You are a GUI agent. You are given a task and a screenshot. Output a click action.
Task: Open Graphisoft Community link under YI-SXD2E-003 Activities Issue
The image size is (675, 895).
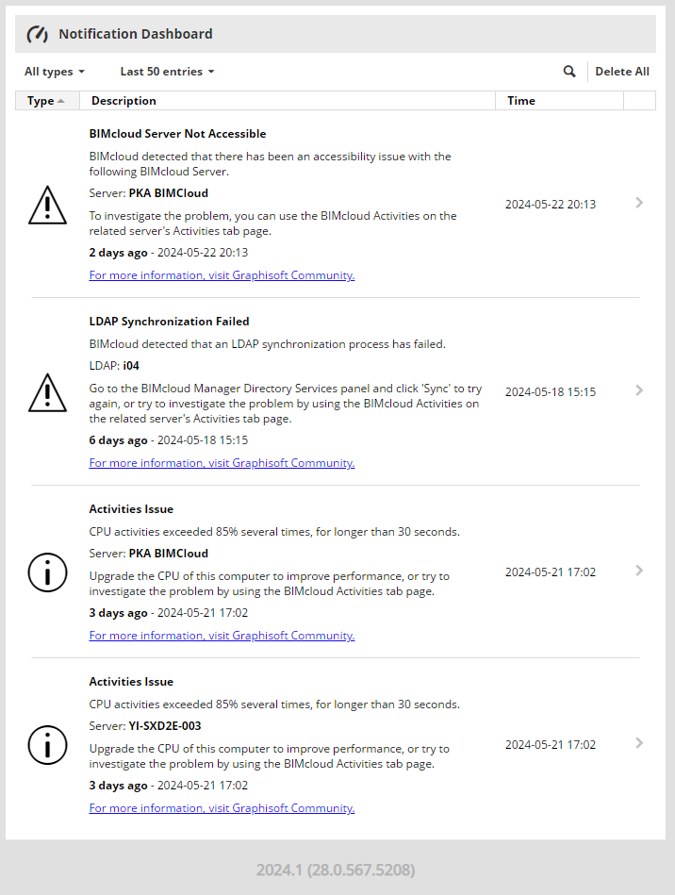222,808
